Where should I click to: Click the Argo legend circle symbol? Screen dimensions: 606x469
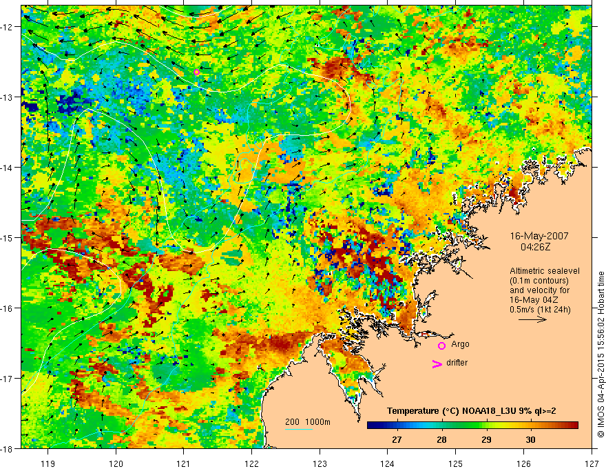coord(441,346)
